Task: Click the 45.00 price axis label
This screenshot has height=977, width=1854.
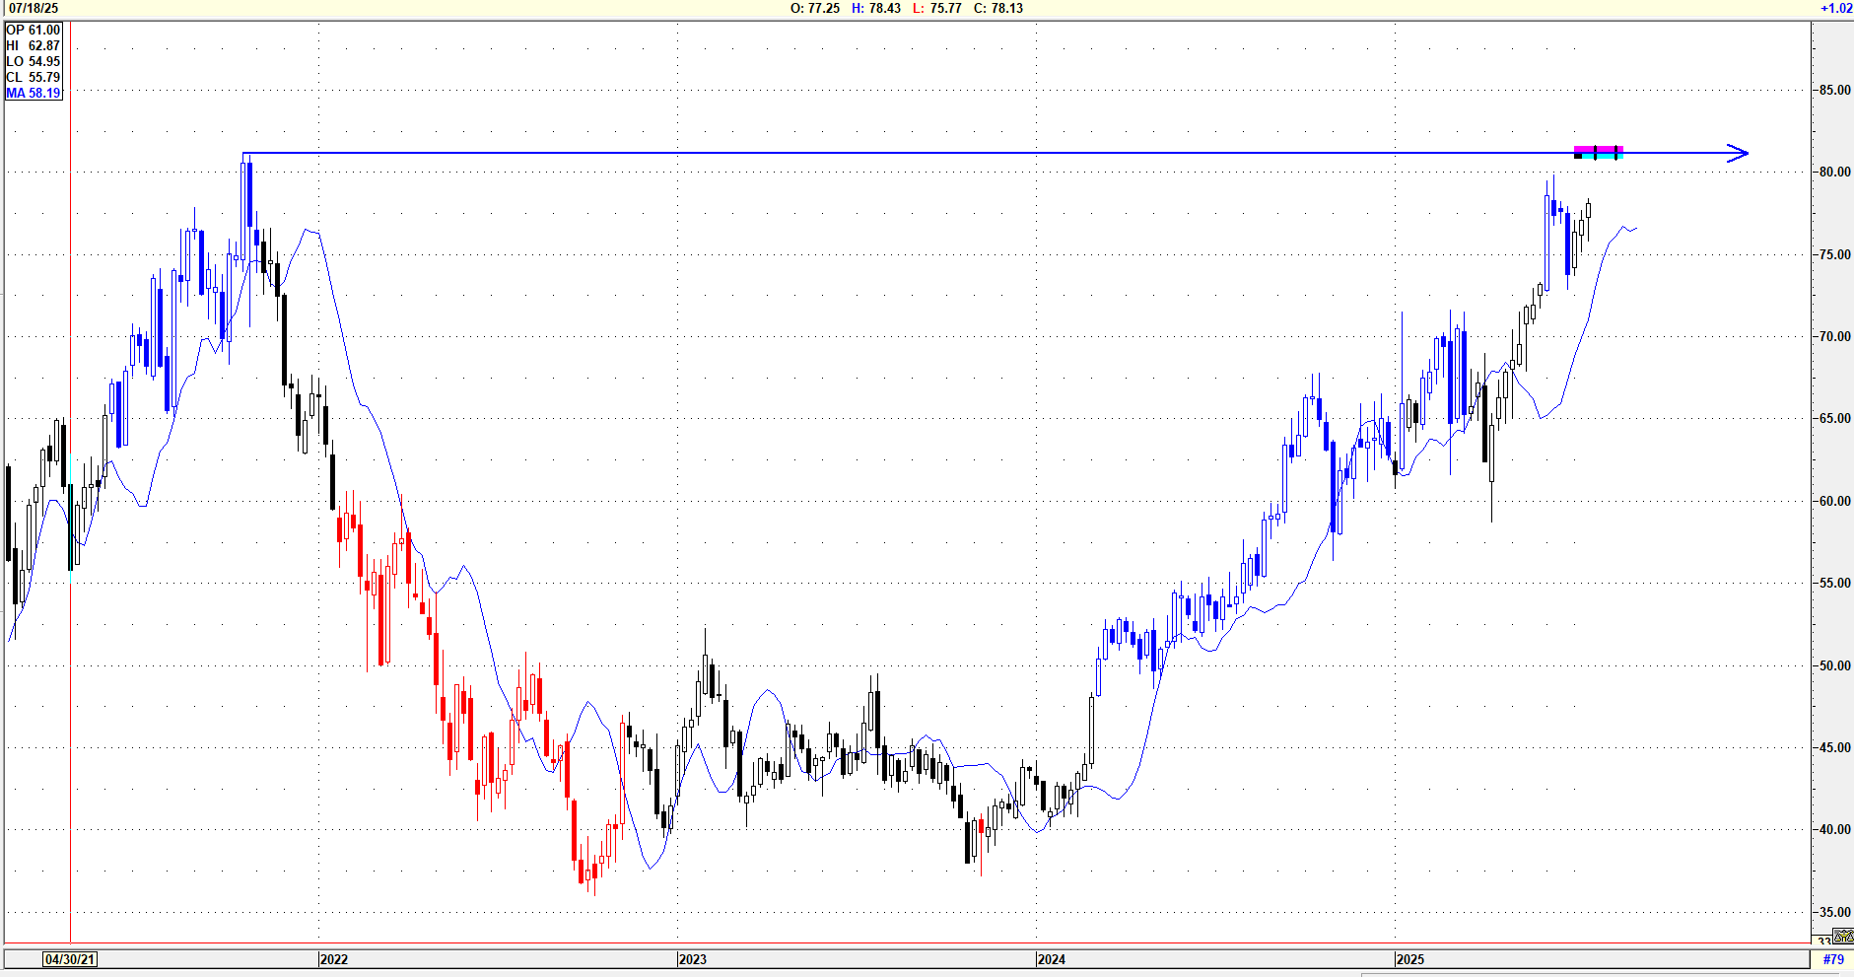Action: (1835, 747)
